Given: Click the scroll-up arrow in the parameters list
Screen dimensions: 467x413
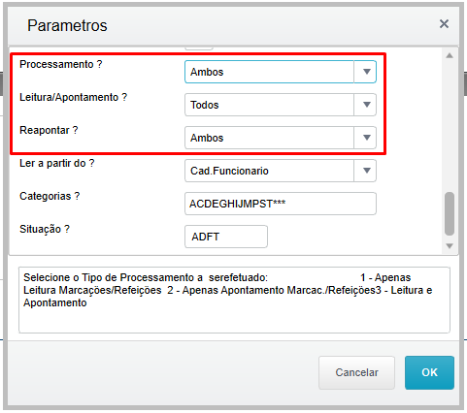Looking at the screenshot, I should 450,55.
